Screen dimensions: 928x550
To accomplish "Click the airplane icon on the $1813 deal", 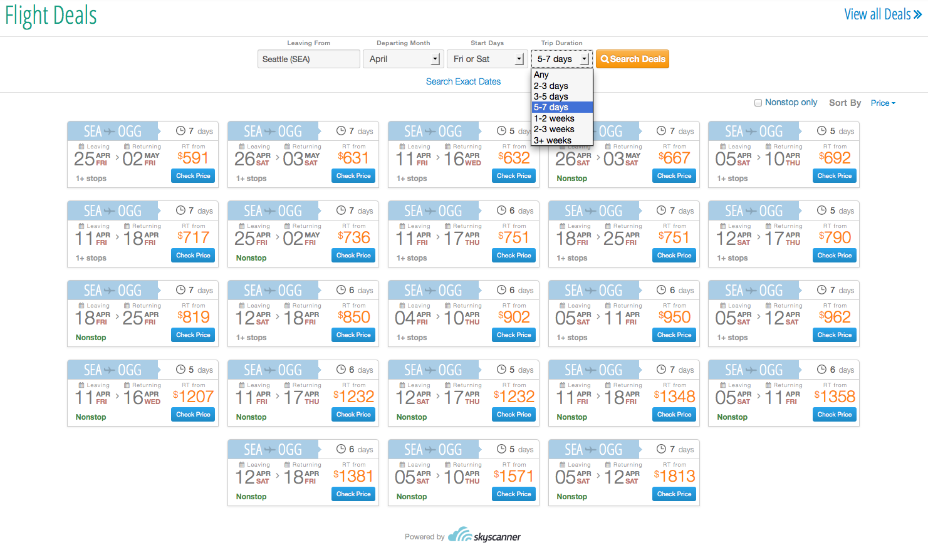I will [x=591, y=450].
